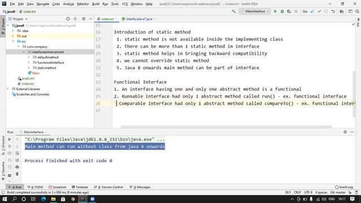
Task: Toggle scroll to end icon in Run console
Action: (17, 160)
